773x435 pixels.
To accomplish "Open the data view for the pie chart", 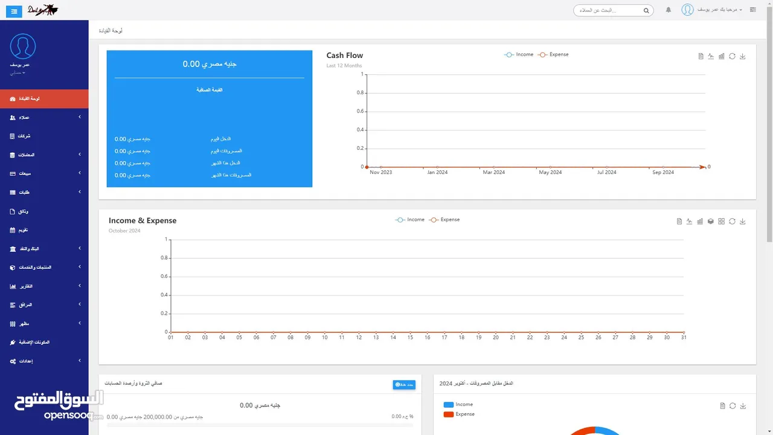I will pyautogui.click(x=722, y=406).
